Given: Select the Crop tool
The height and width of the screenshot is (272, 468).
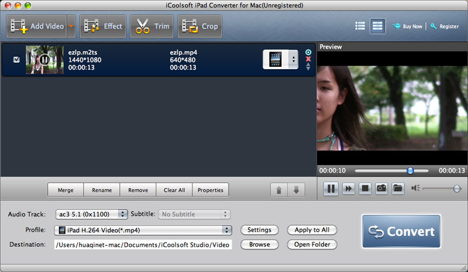Looking at the screenshot, I should [x=200, y=26].
